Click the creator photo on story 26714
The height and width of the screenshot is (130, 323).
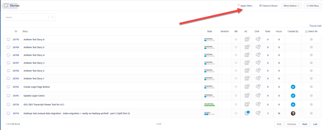click(293, 113)
